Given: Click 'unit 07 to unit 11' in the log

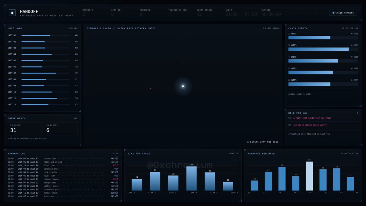Looking at the screenshot, I should [x=28, y=196].
